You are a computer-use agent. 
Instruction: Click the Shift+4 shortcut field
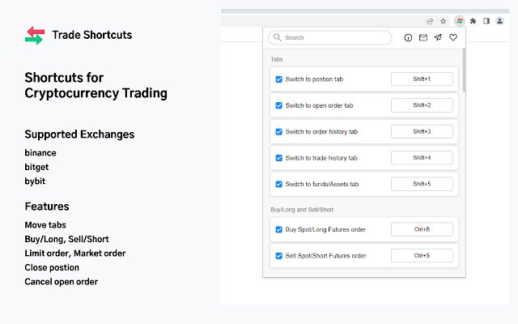tap(422, 158)
